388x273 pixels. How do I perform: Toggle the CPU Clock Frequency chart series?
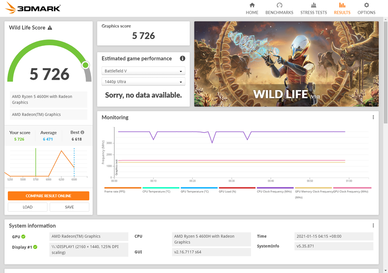pyautogui.click(x=275, y=190)
